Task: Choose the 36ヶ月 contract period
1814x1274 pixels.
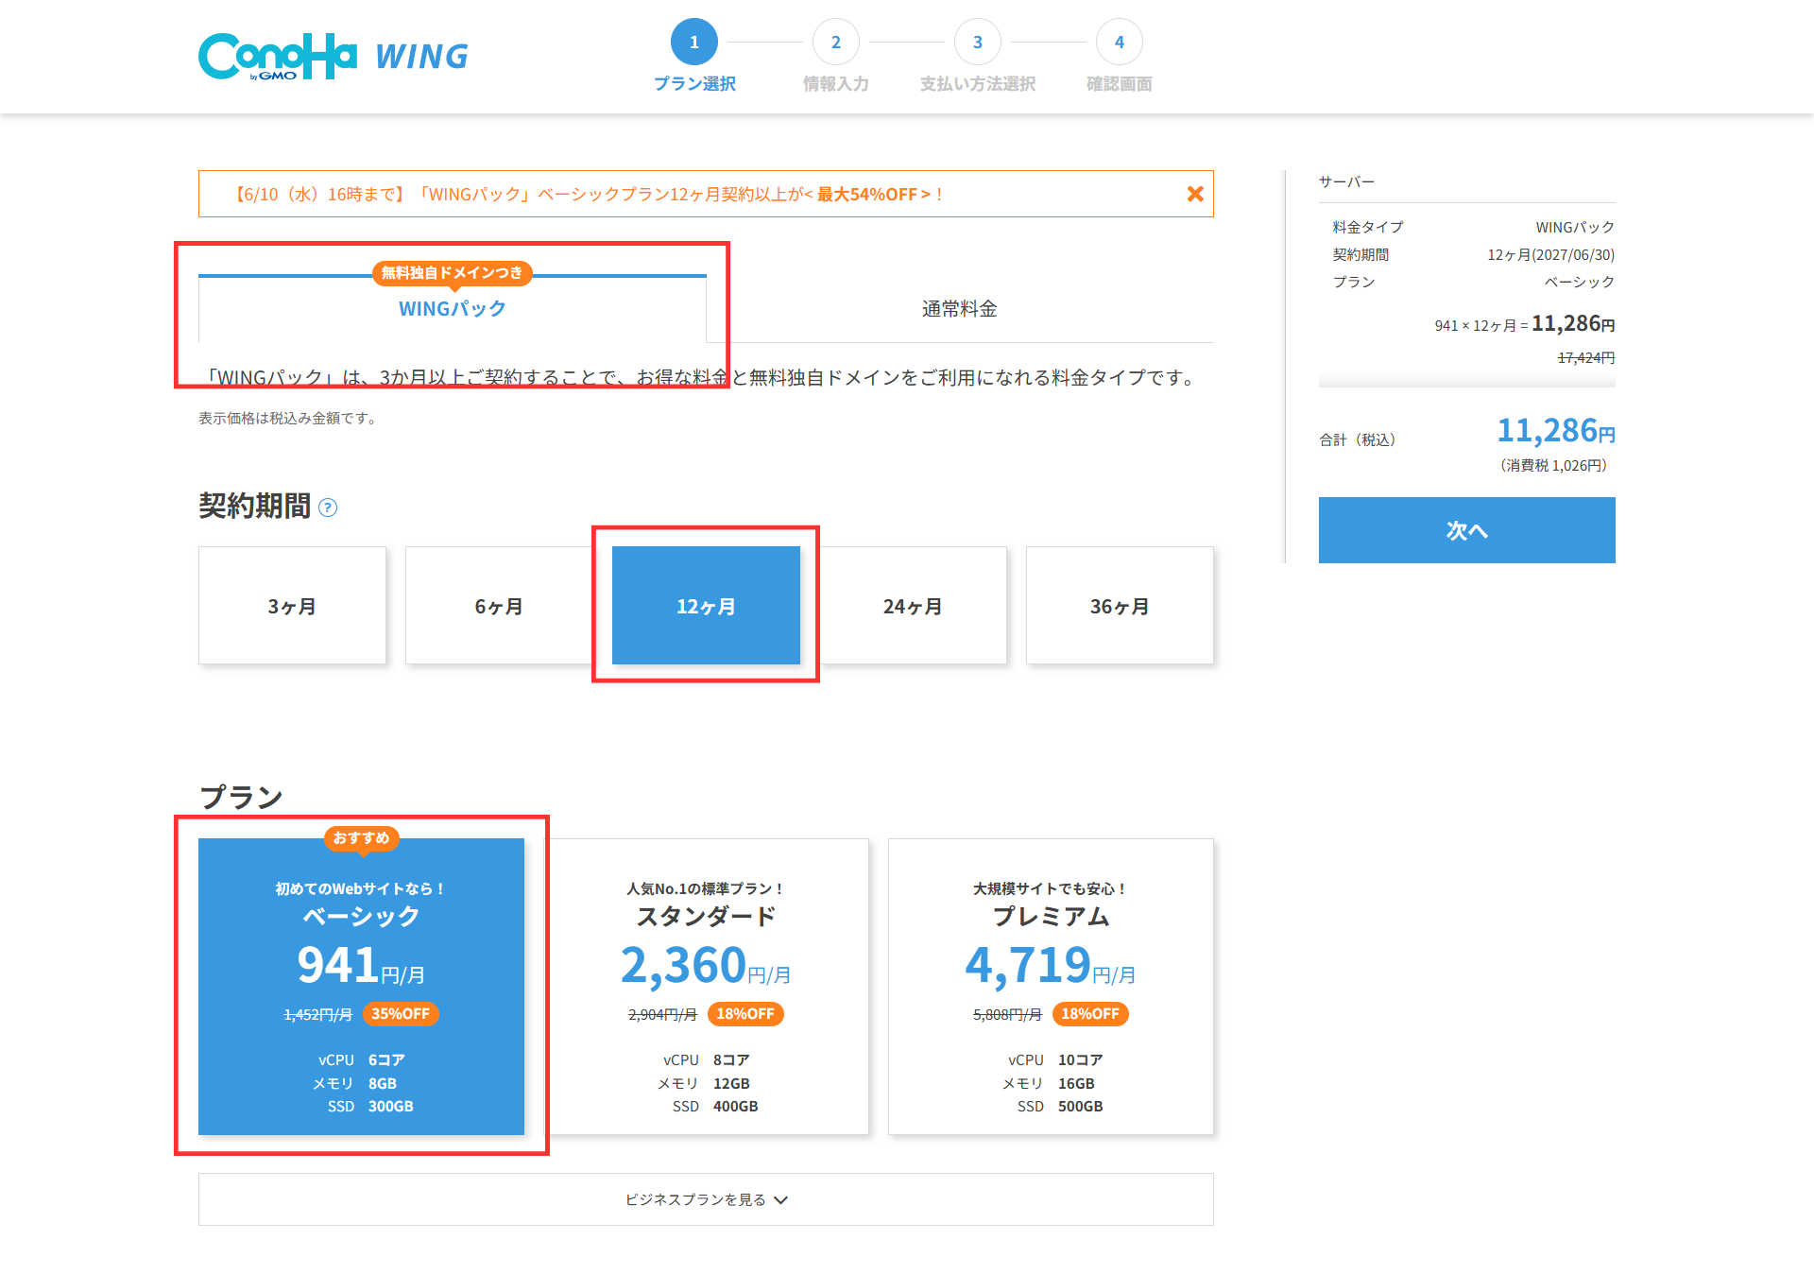Action: coord(1120,606)
